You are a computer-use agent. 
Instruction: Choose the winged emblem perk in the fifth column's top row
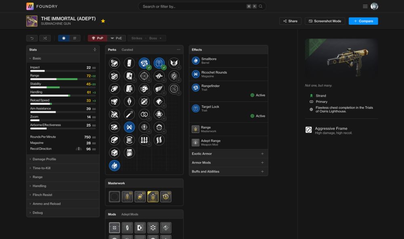[174, 63]
